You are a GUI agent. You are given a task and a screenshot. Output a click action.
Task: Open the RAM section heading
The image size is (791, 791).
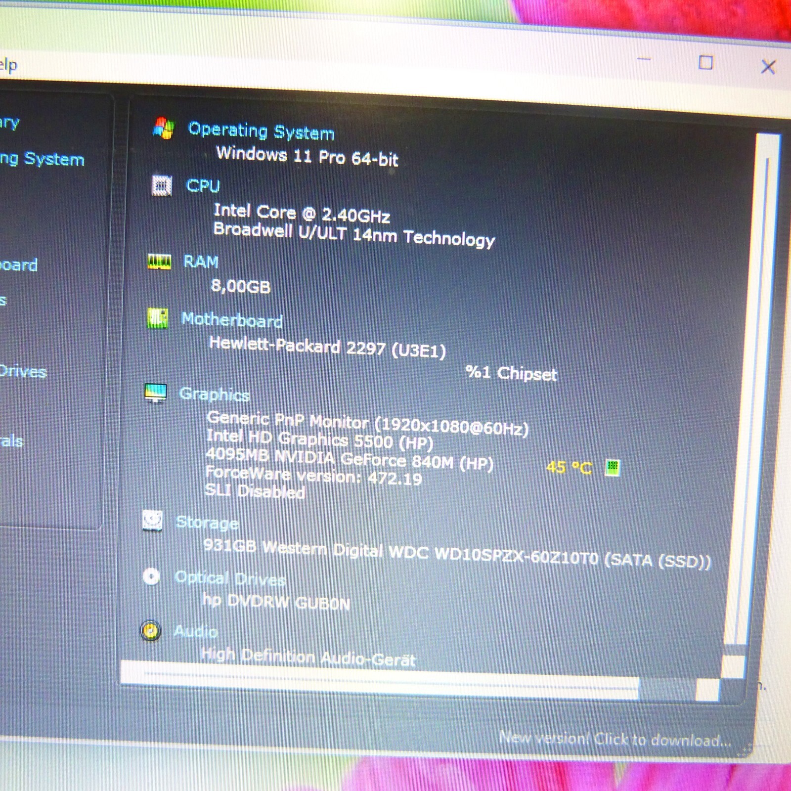point(201,261)
